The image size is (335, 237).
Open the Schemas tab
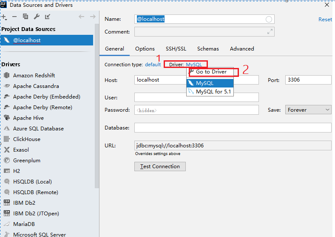pyautogui.click(x=208, y=49)
